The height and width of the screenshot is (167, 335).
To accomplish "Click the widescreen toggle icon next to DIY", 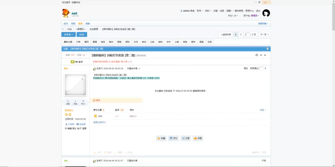I will pyautogui.click(x=255, y=2).
